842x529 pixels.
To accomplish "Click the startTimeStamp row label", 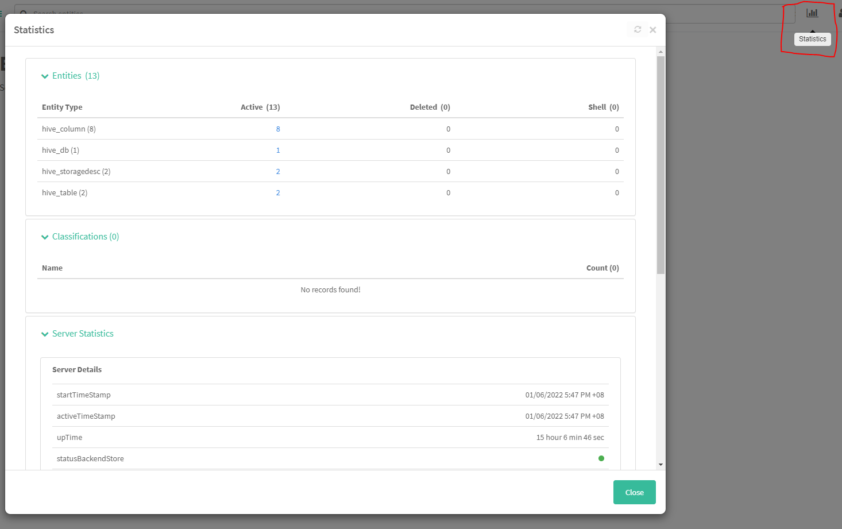I will (84, 395).
